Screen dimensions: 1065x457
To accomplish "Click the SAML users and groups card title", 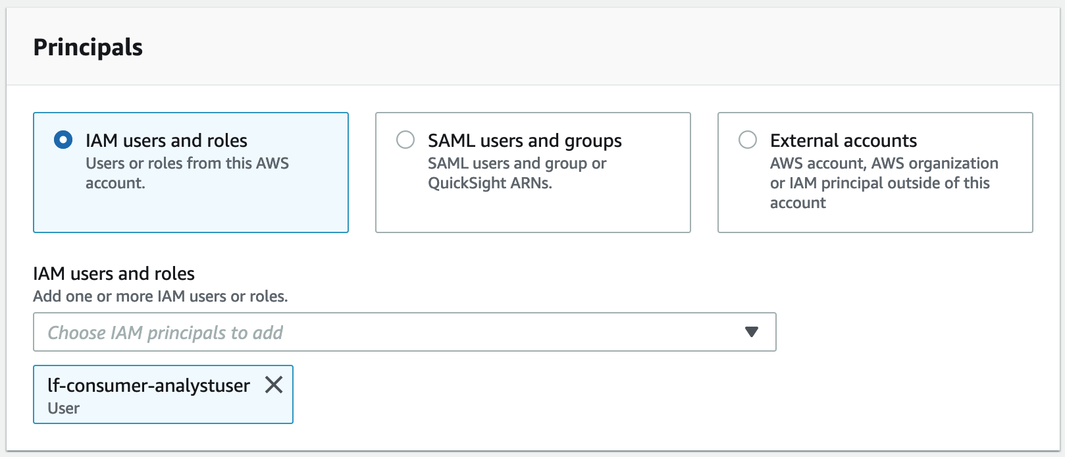I will [525, 140].
